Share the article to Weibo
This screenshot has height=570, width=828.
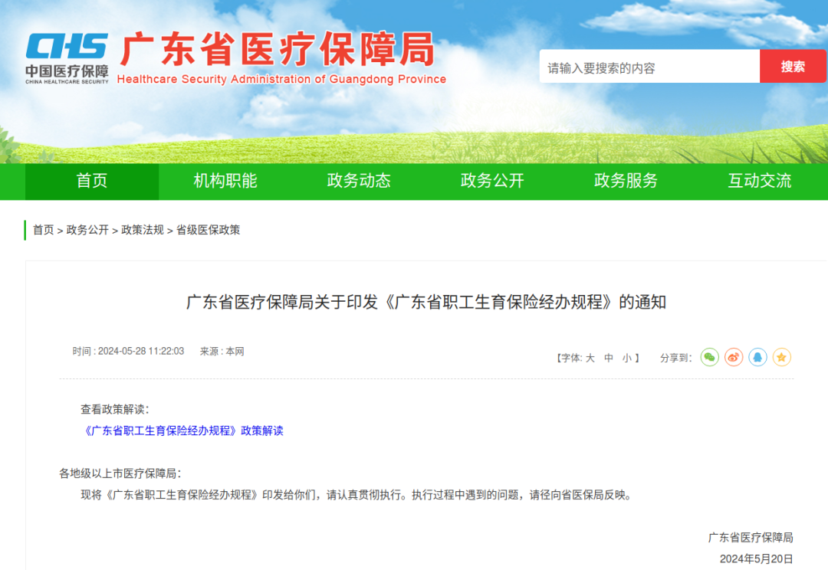tap(733, 357)
